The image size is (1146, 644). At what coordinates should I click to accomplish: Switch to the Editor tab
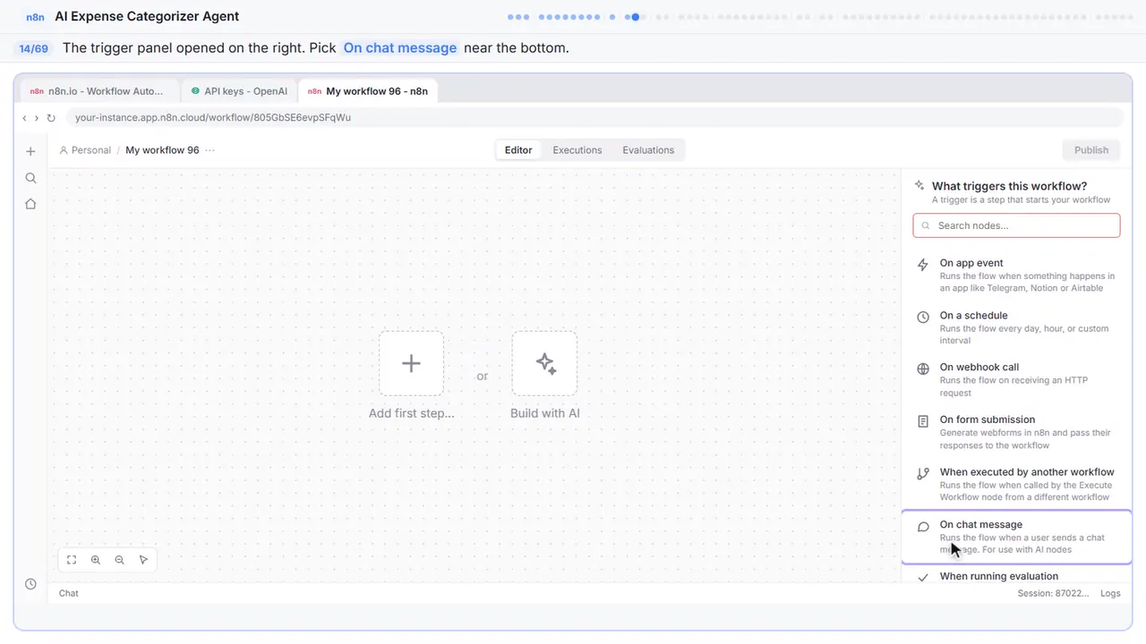tap(518, 150)
